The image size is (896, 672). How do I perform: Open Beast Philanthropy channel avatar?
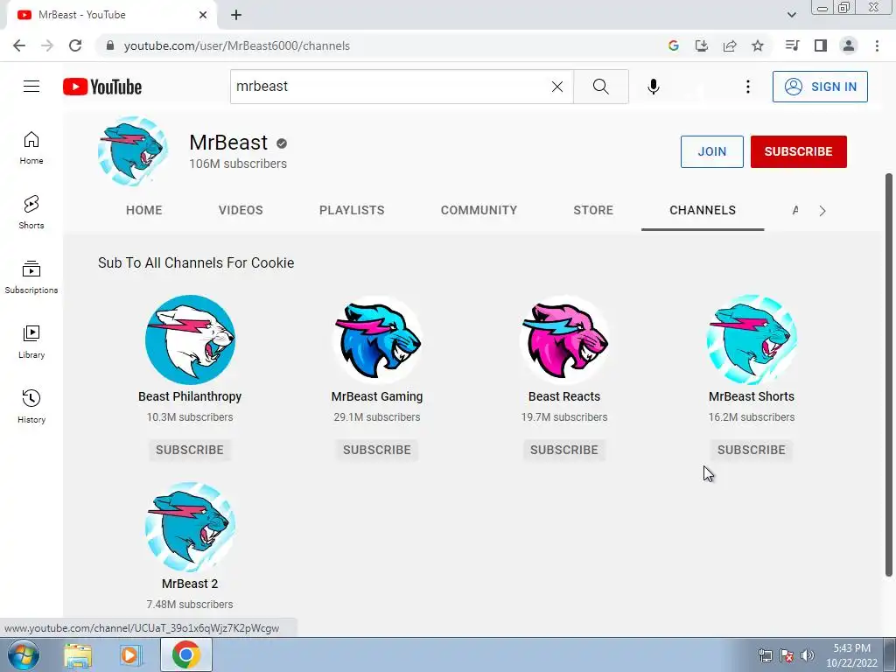(190, 339)
